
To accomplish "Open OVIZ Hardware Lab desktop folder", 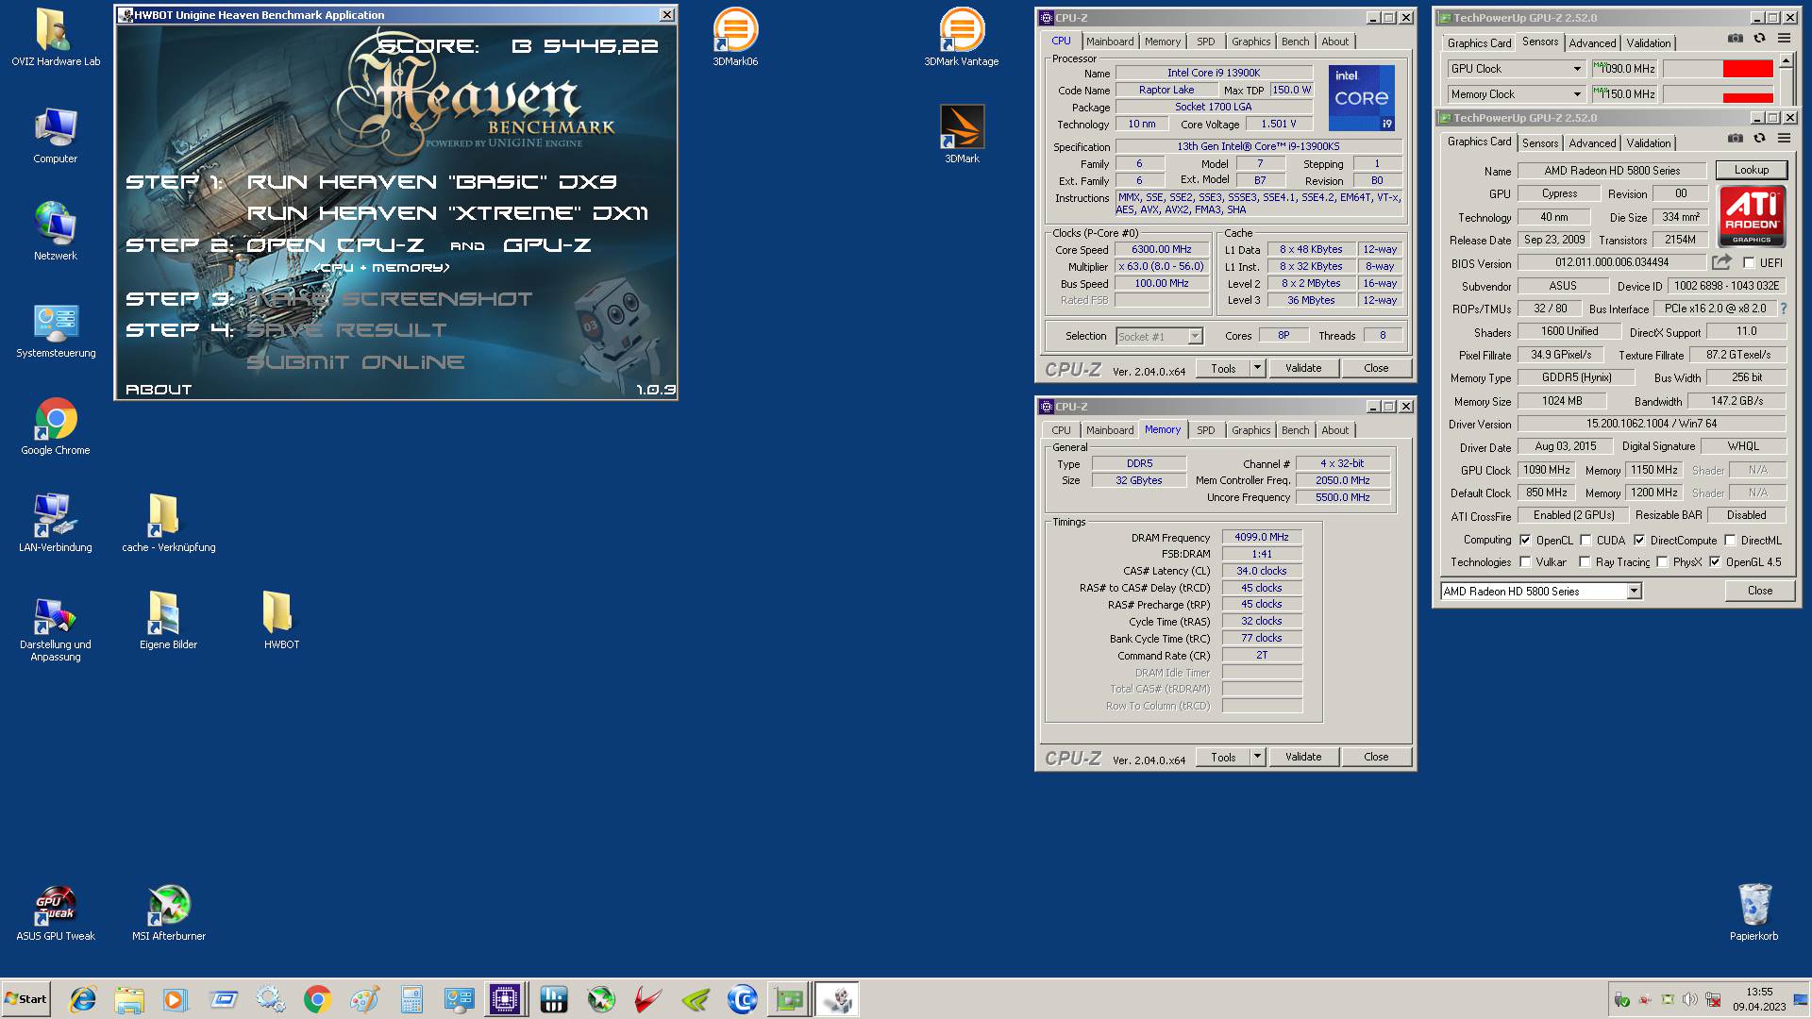I will 56,38.
